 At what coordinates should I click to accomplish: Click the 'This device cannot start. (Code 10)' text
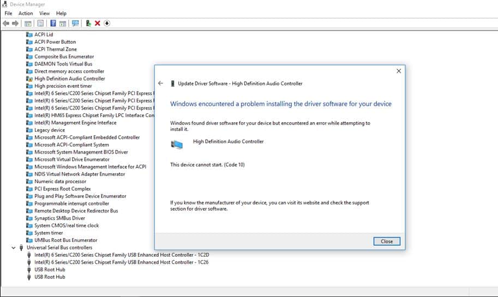pyautogui.click(x=207, y=165)
